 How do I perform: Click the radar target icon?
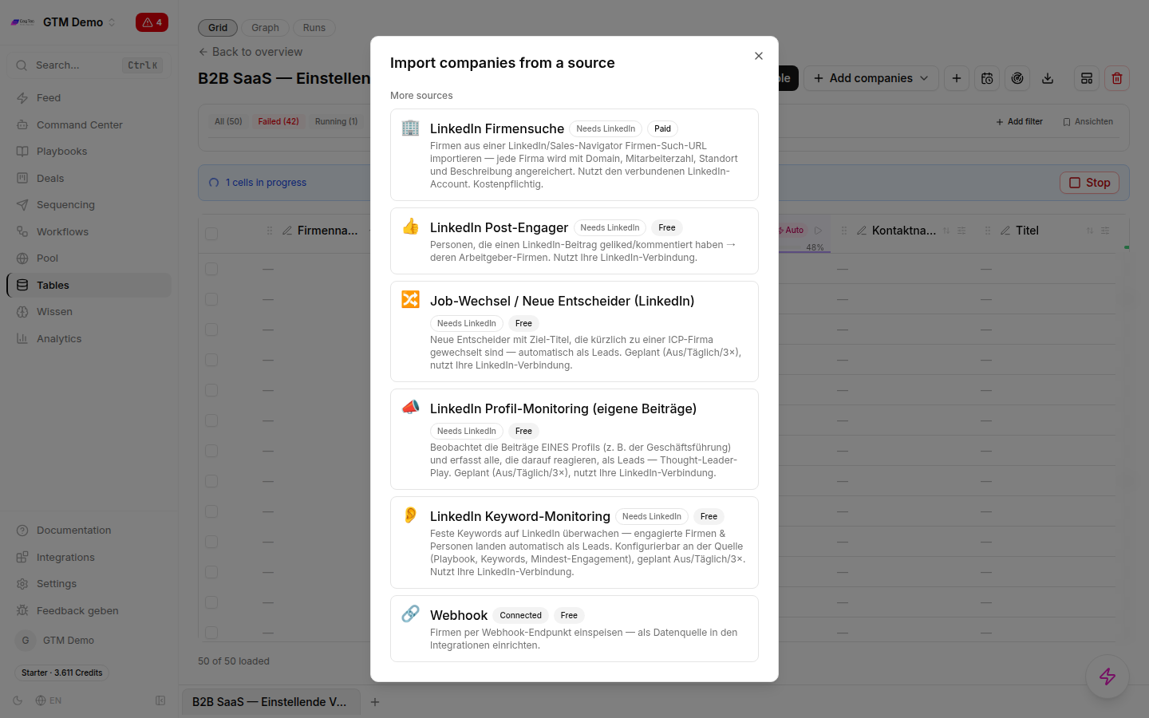point(1017,78)
